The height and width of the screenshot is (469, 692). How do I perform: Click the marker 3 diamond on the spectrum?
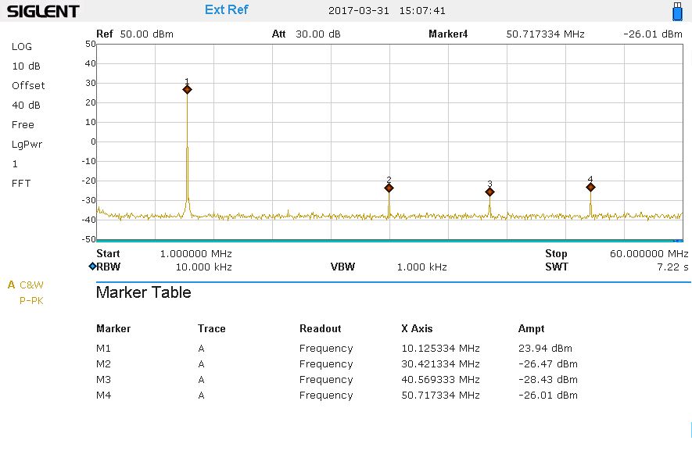coord(489,192)
